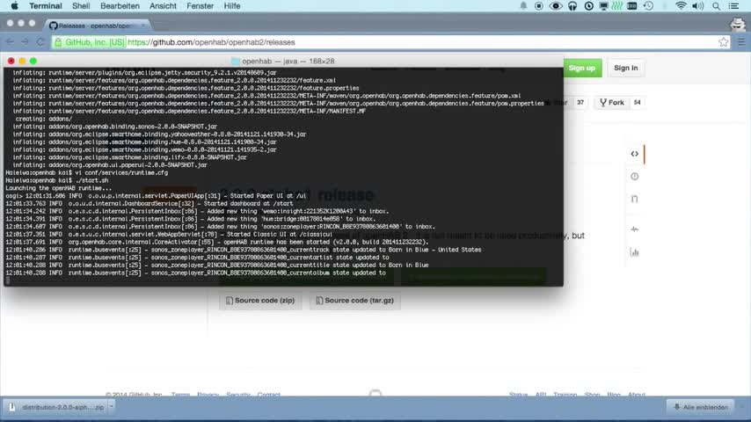Viewport: 751px width, 422px height.
Task: Click the display monitor icon in menu bar
Action: tap(603, 6)
